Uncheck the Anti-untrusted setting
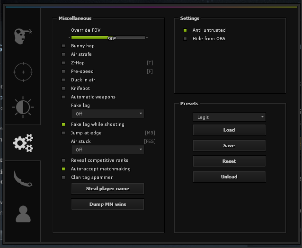The image size is (302, 248). coord(185,30)
